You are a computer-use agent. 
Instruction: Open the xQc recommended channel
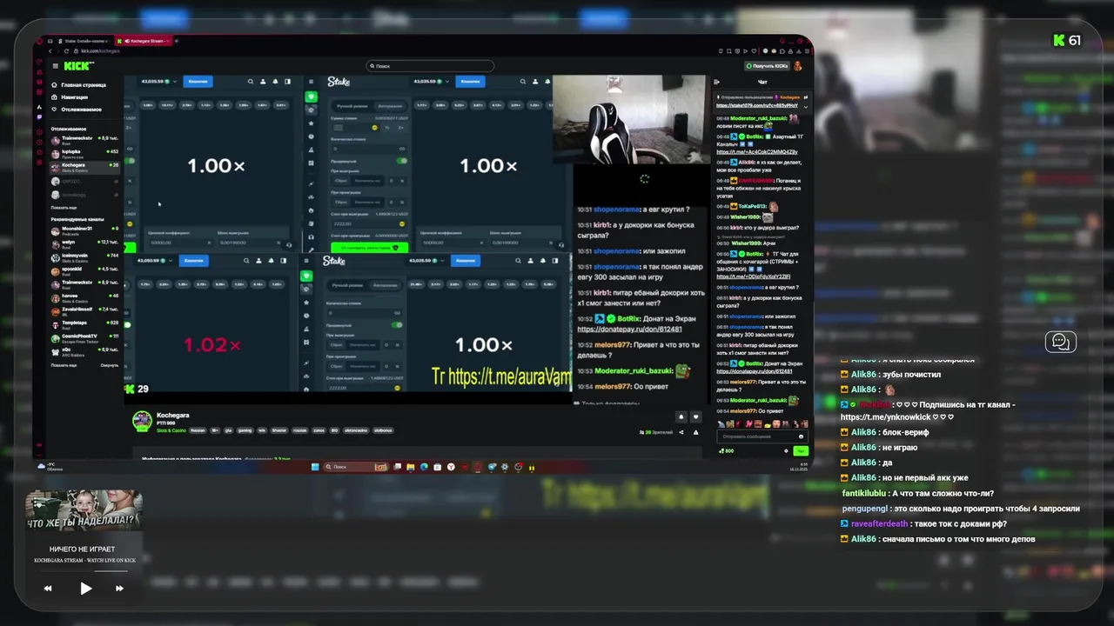point(84,350)
